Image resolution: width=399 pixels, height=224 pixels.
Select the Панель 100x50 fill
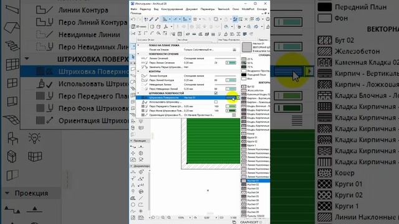[x=255, y=216]
